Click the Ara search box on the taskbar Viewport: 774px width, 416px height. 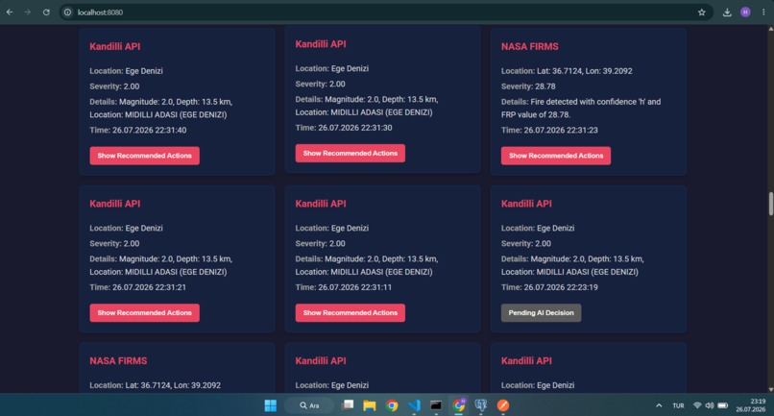[309, 405]
